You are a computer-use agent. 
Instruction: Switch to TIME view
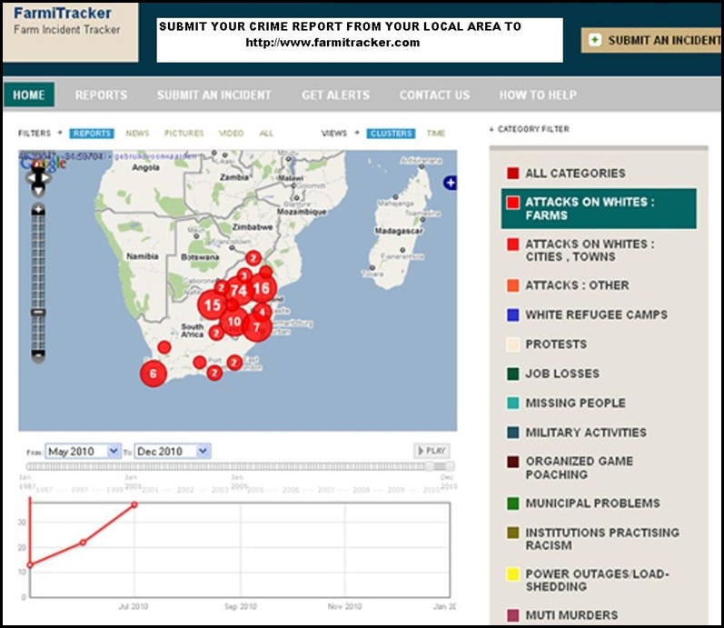click(435, 133)
